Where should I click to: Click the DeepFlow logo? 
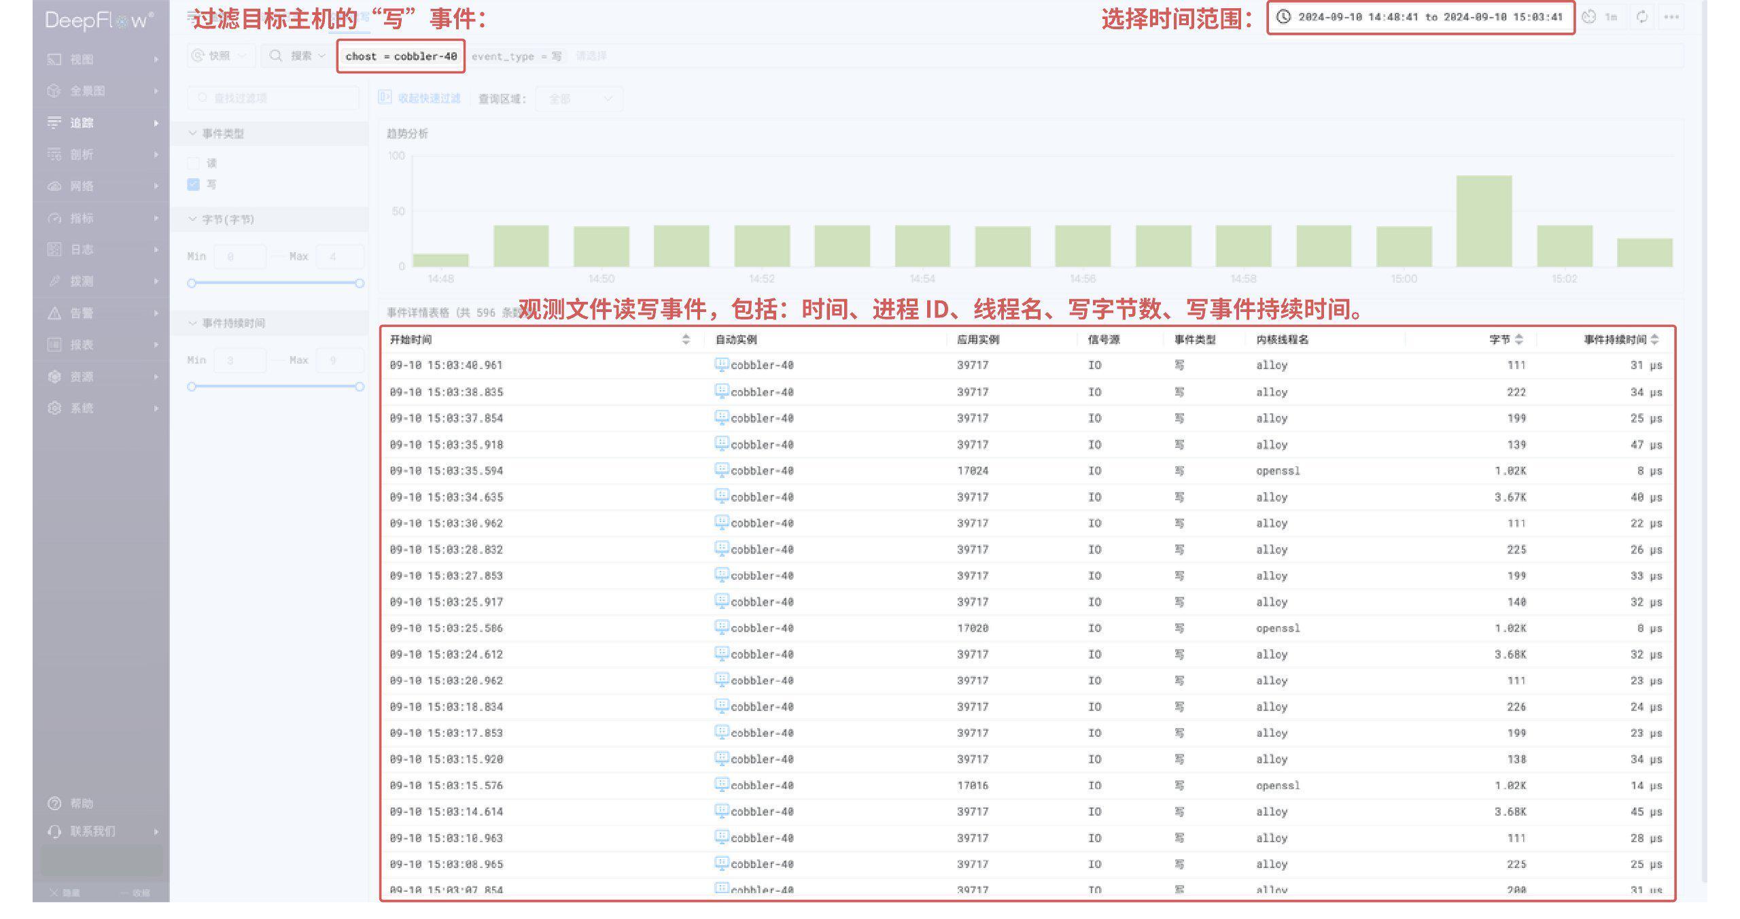[100, 20]
